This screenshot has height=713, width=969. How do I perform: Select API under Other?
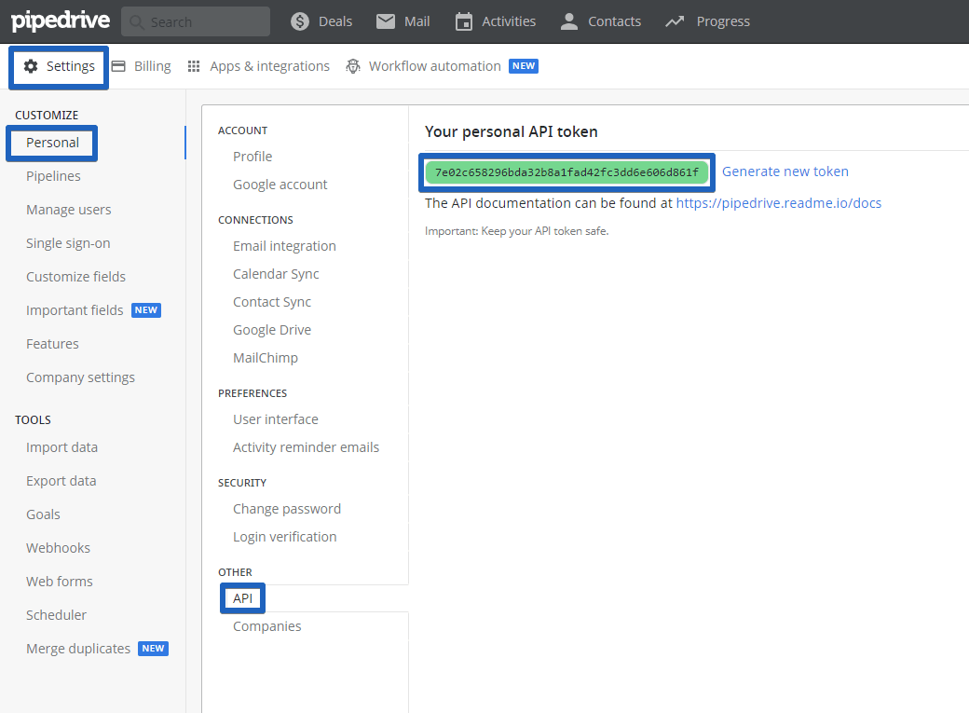[243, 598]
